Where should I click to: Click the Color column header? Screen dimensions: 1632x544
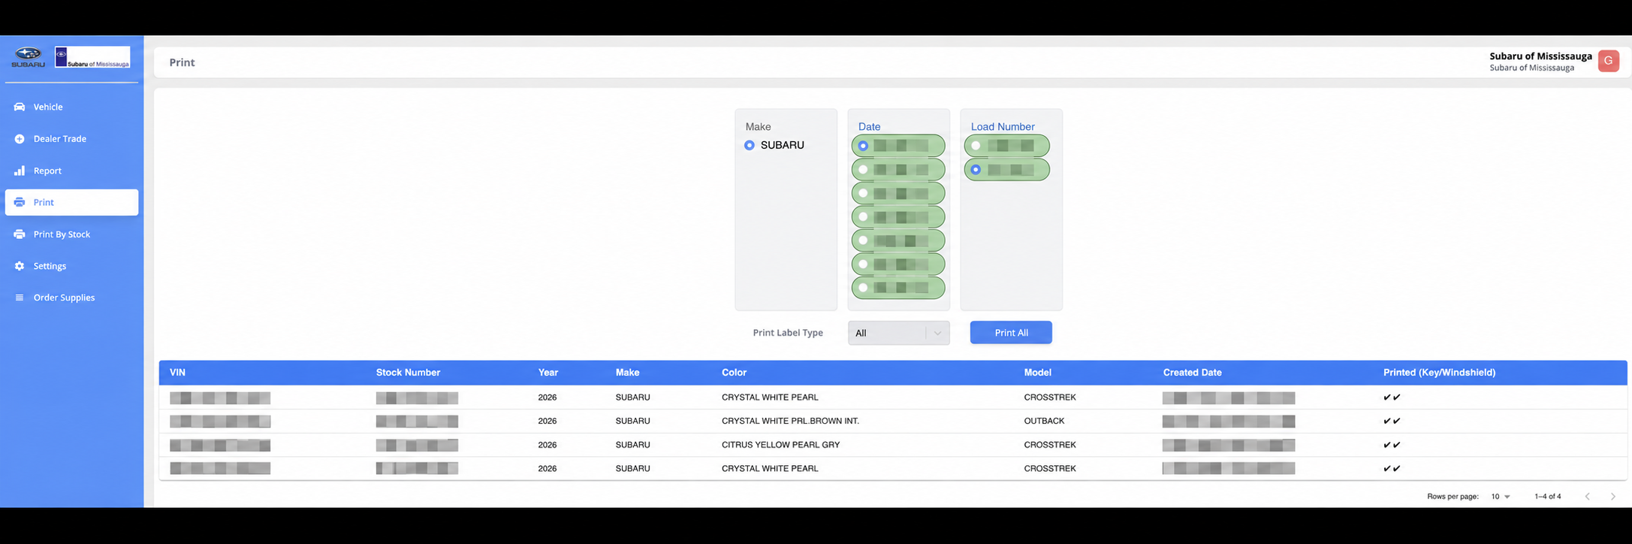tap(734, 373)
